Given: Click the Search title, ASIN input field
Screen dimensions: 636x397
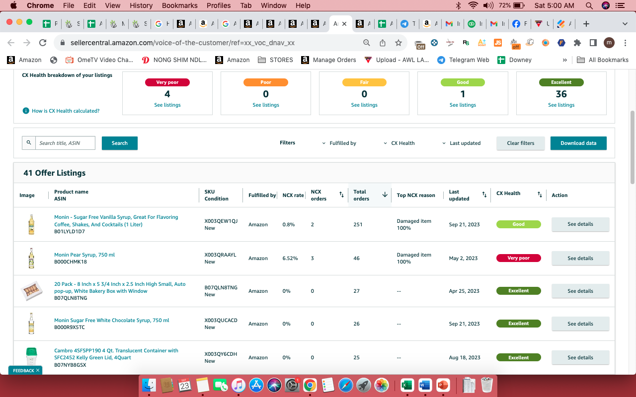Looking at the screenshot, I should point(65,143).
